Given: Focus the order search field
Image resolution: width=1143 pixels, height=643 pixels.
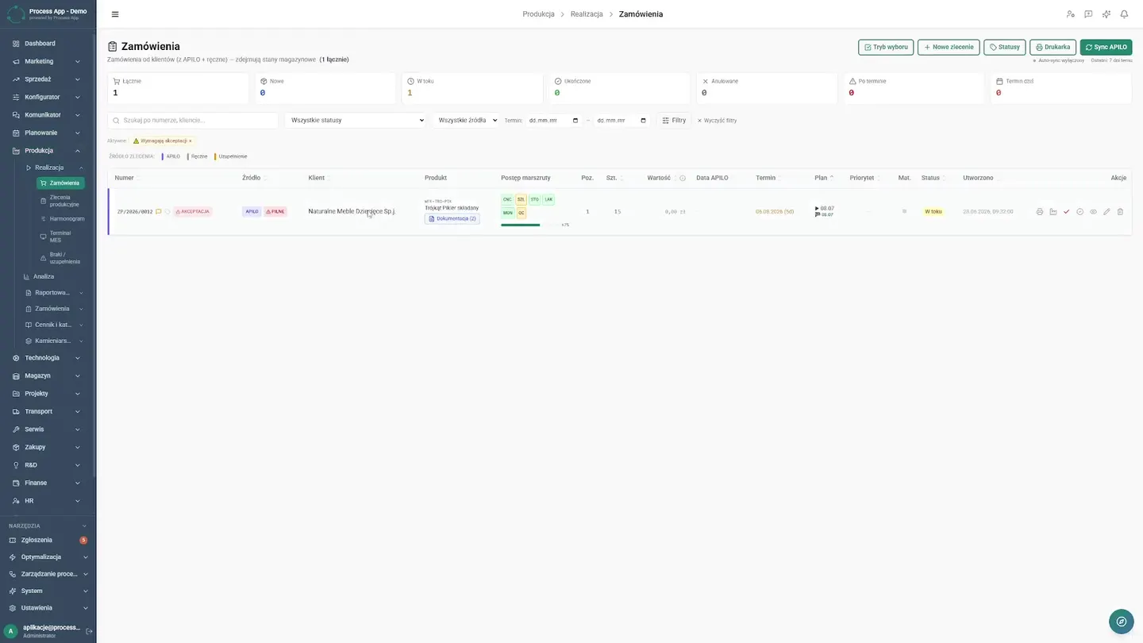Looking at the screenshot, I should [x=193, y=120].
